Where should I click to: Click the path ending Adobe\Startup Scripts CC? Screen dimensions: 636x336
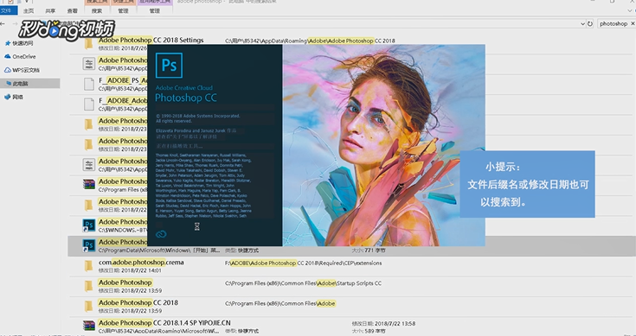tap(304, 283)
